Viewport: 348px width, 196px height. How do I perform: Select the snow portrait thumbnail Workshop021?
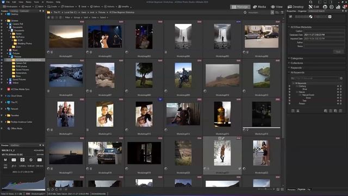tap(222, 153)
